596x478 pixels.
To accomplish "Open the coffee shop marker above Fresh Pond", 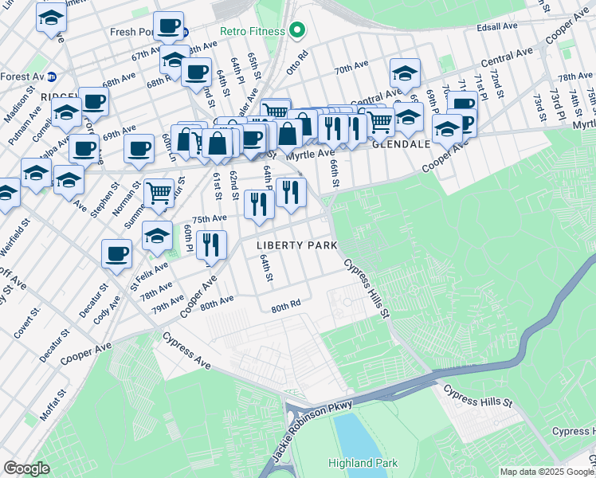I will (168, 26).
